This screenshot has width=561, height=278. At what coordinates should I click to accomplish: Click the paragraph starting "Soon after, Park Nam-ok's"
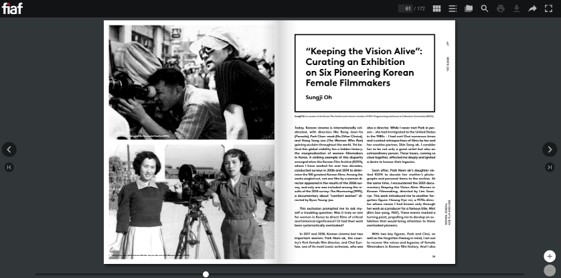tap(401, 198)
